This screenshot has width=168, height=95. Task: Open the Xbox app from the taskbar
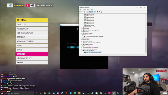(97, 93)
